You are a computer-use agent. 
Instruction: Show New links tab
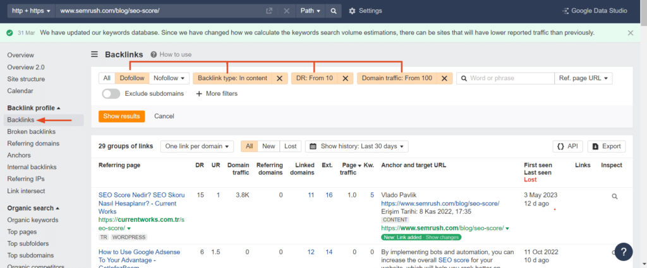(x=269, y=146)
